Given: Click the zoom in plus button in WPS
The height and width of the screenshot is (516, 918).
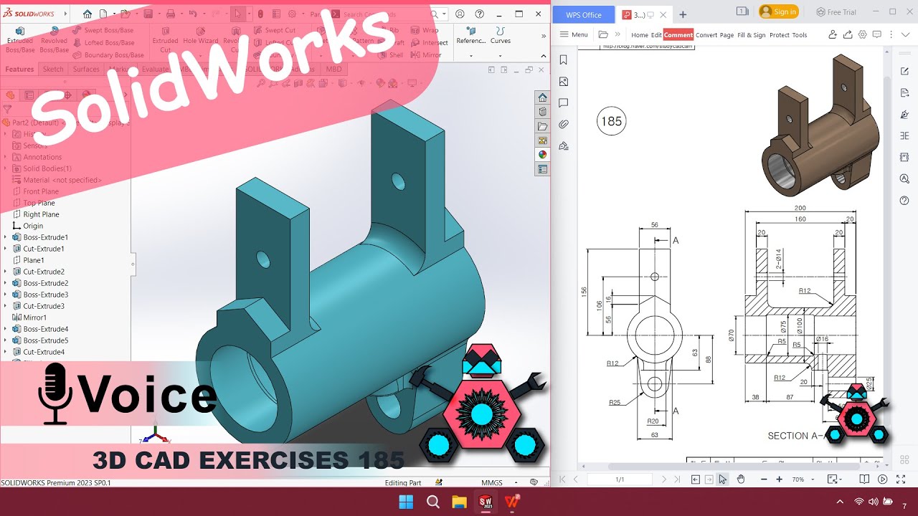Looking at the screenshot, I should tap(779, 479).
